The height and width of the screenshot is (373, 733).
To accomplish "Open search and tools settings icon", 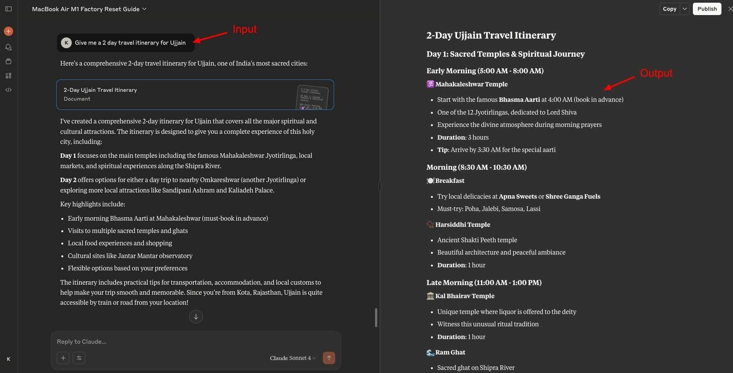I will [x=79, y=358].
